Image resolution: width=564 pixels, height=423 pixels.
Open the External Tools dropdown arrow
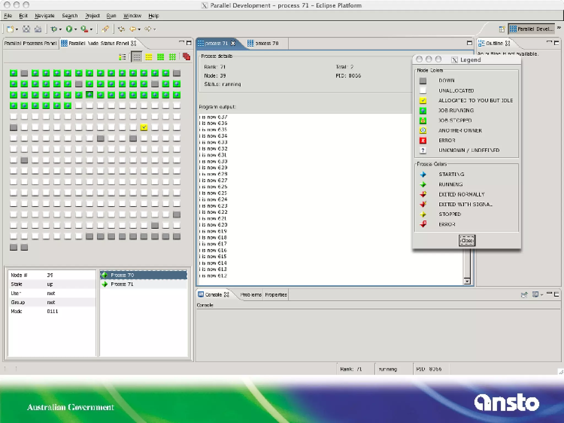click(x=91, y=29)
